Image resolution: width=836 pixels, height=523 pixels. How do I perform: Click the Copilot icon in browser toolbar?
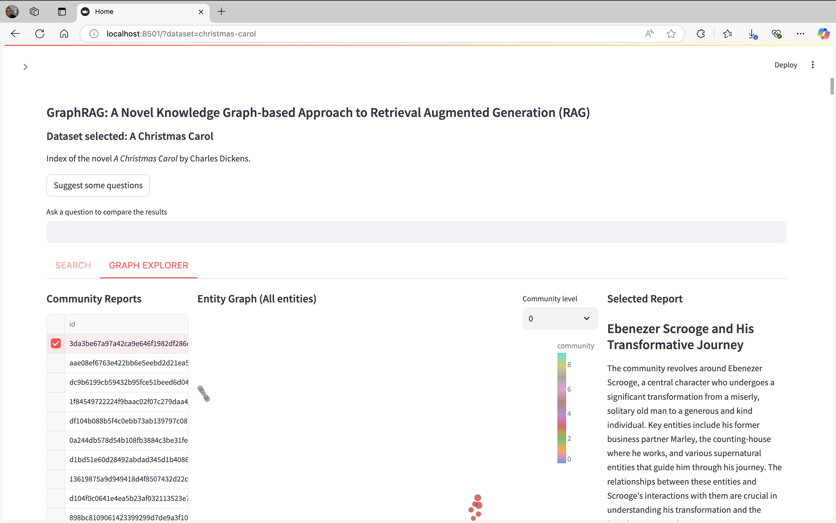(x=823, y=33)
